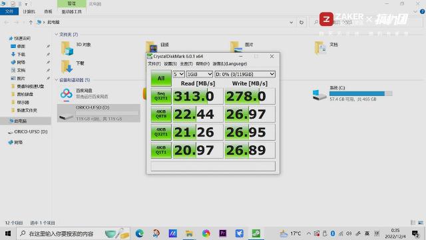
Task: Open the 计算机 ribbon tab
Action: coord(29,11)
